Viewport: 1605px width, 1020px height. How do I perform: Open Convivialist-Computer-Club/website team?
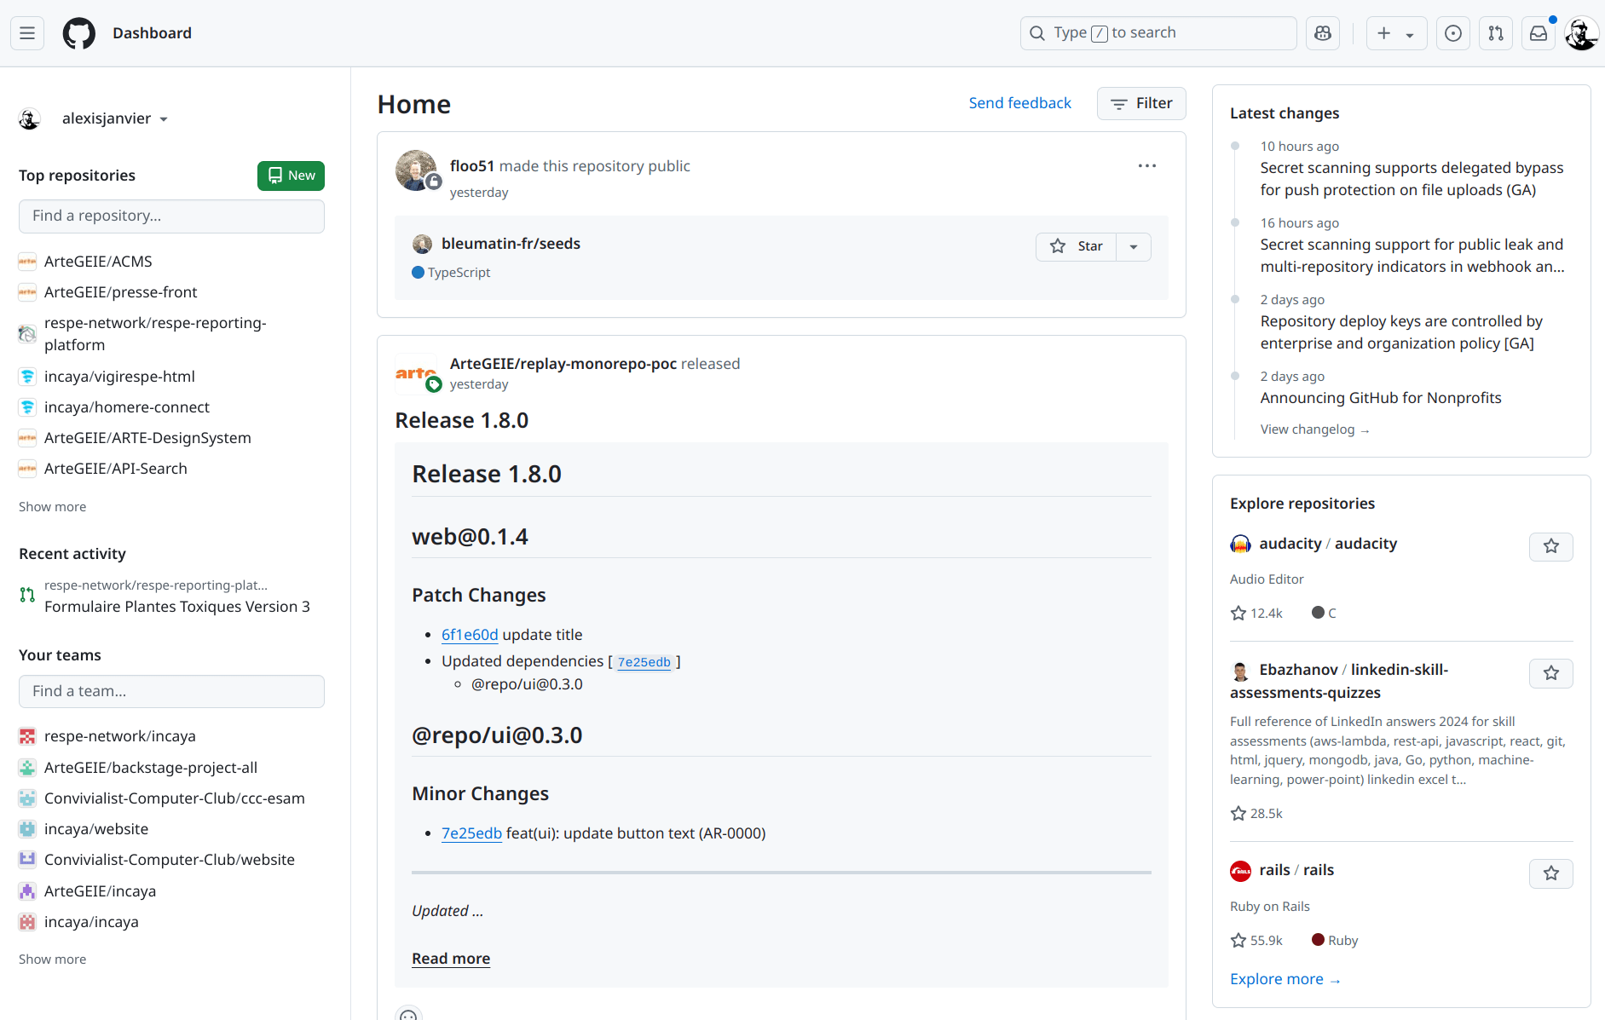170,860
